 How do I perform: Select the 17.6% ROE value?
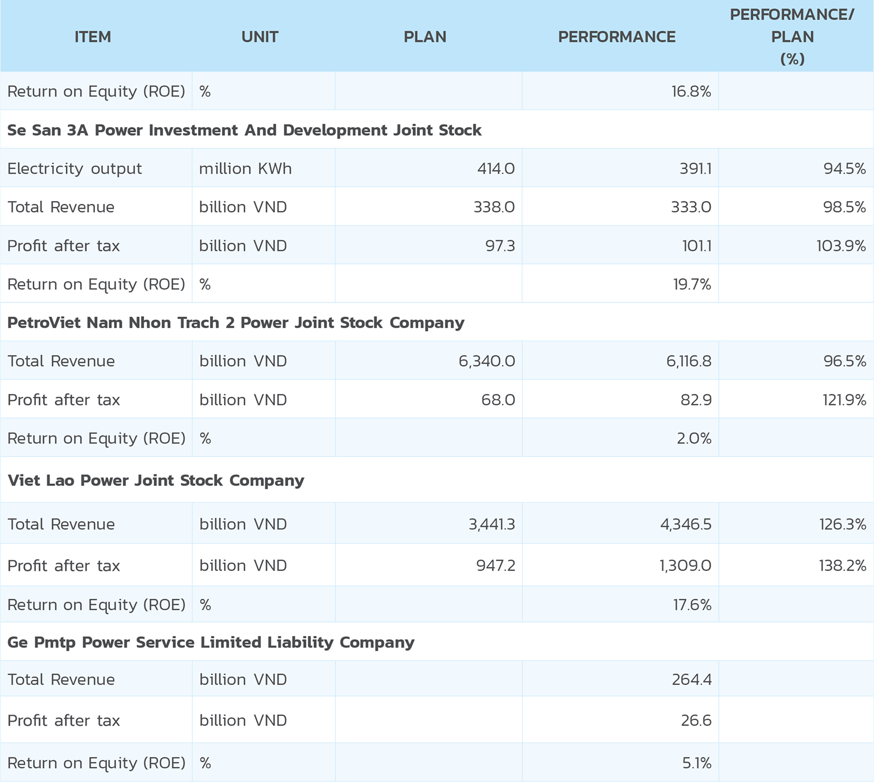tap(692, 605)
